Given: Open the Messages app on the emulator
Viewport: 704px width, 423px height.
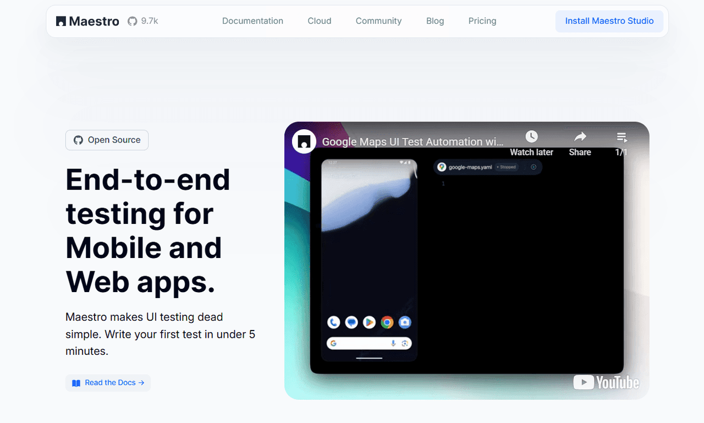Looking at the screenshot, I should (351, 322).
